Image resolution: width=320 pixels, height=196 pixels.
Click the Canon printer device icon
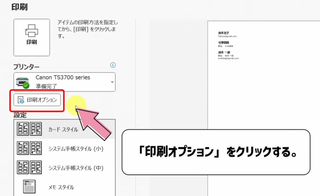pyautogui.click(x=22, y=81)
